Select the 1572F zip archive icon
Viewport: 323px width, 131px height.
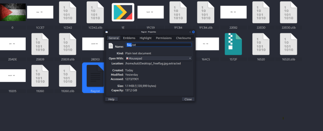tap(233, 44)
